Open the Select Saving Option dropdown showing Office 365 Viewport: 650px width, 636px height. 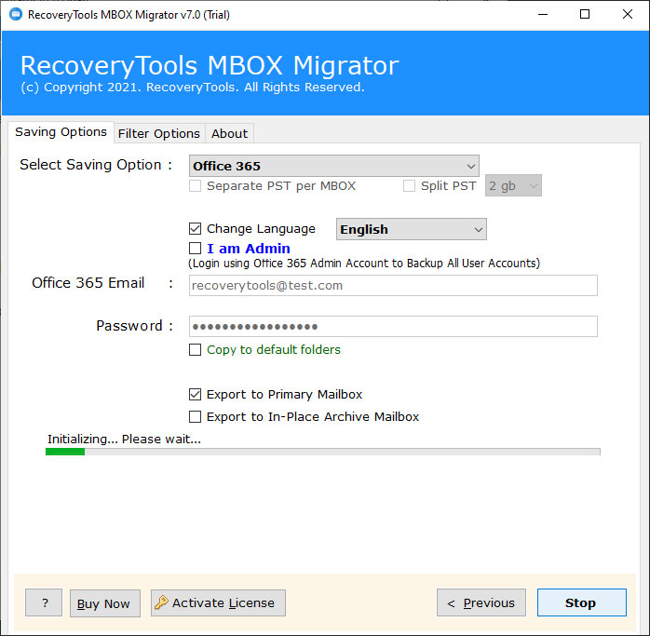[333, 166]
